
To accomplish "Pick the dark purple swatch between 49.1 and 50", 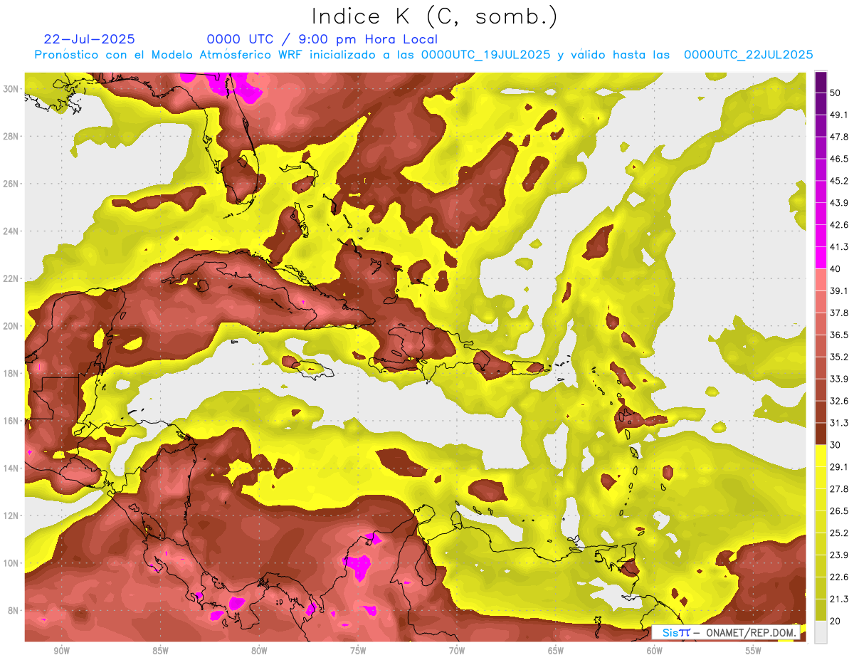I will [x=821, y=104].
